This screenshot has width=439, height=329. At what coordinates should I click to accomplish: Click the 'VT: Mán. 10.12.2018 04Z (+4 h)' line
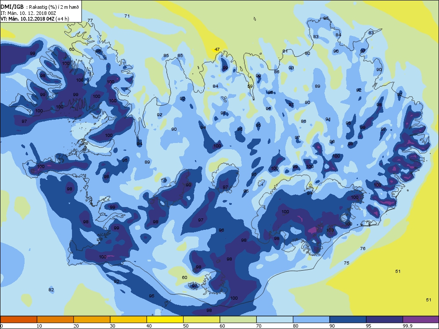[x=35, y=19]
